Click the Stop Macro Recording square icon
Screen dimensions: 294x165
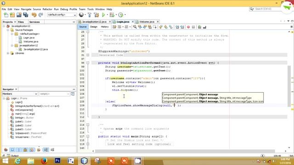tap(193, 27)
